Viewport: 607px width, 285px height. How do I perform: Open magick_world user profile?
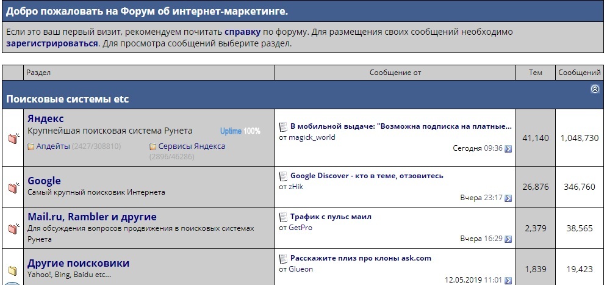312,137
